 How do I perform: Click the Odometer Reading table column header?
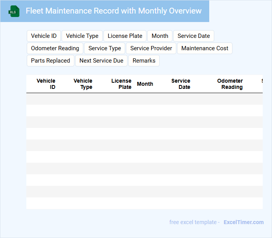point(230,84)
